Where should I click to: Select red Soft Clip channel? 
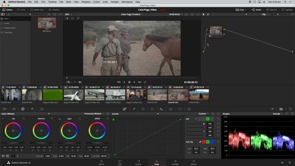(x=204, y=142)
